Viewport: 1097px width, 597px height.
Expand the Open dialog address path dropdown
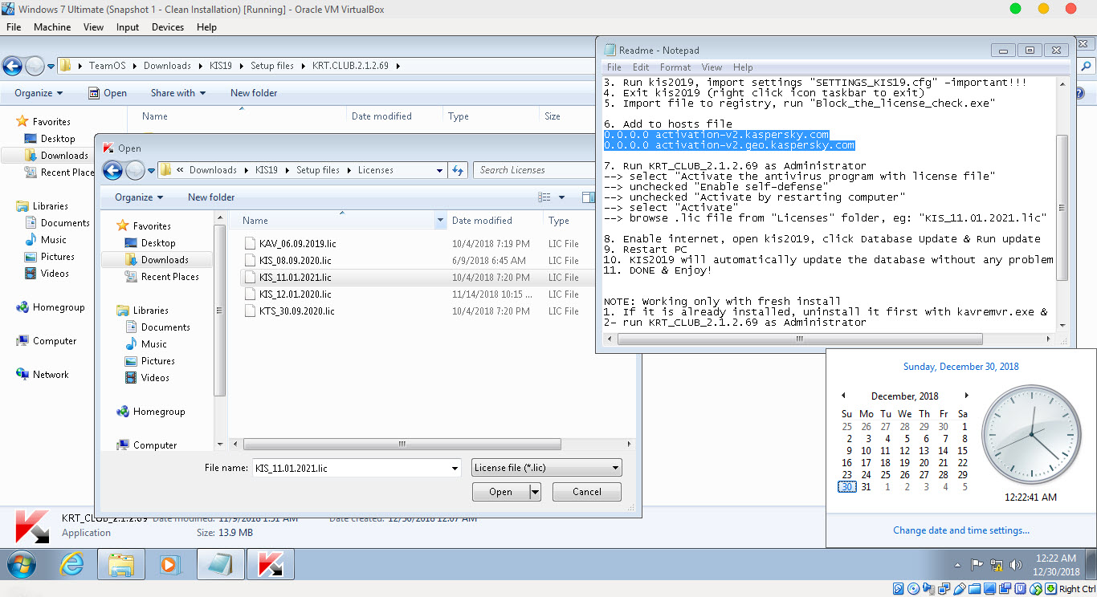(439, 170)
